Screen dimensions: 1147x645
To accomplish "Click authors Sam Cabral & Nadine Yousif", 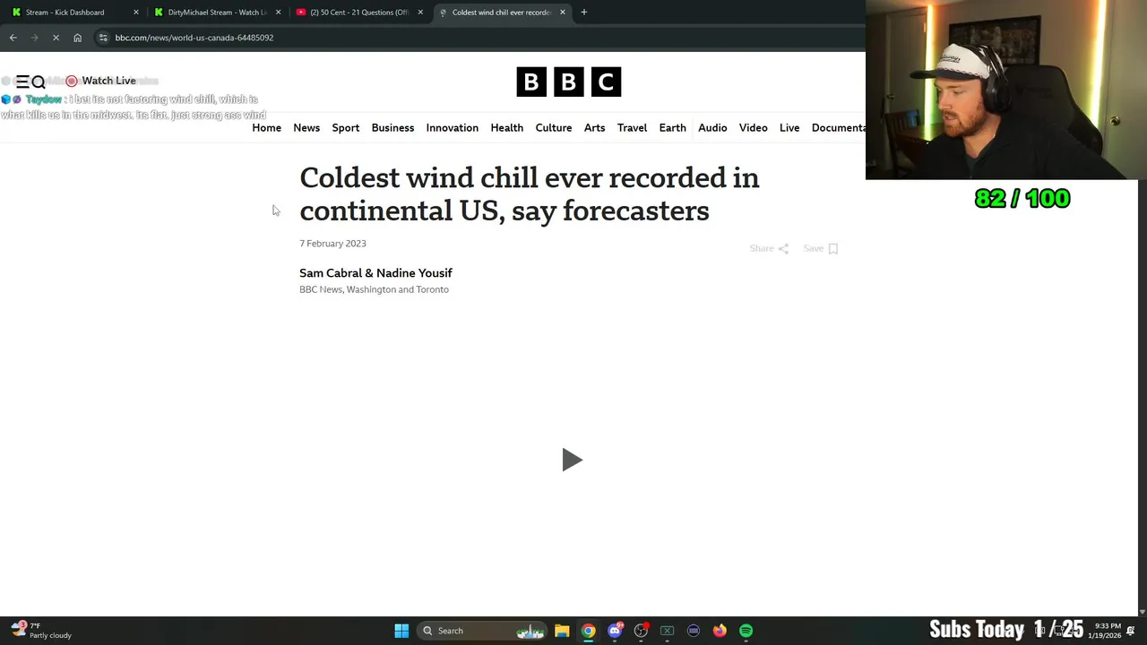I will pyautogui.click(x=375, y=273).
